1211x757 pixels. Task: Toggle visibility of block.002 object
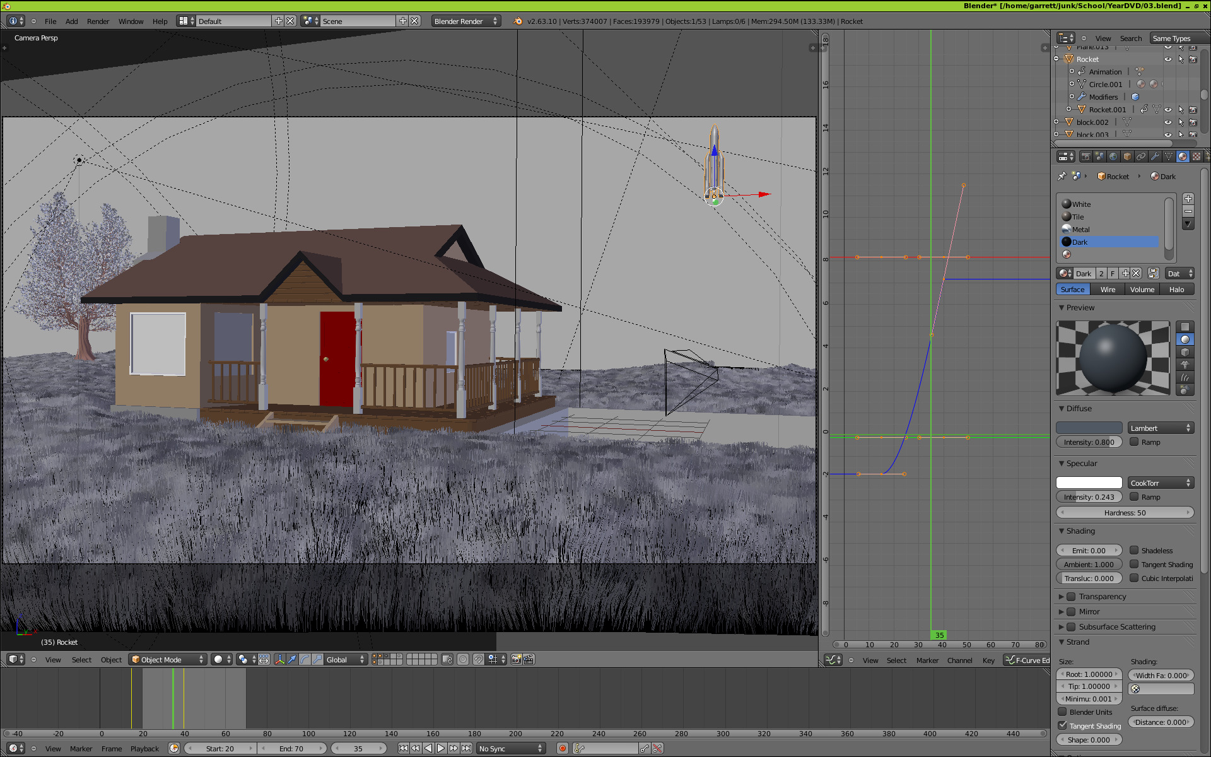(1167, 122)
